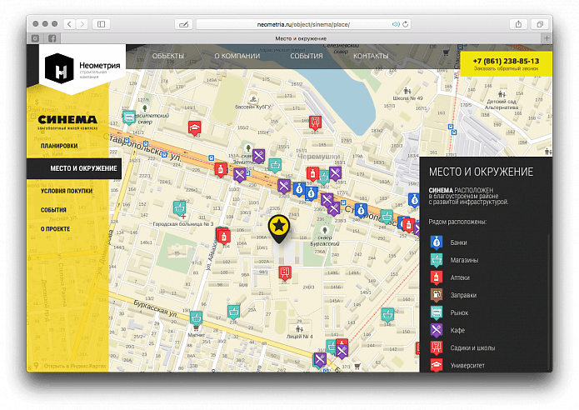
Task: Click the Садики и школы legend icon
Action: click(x=437, y=347)
